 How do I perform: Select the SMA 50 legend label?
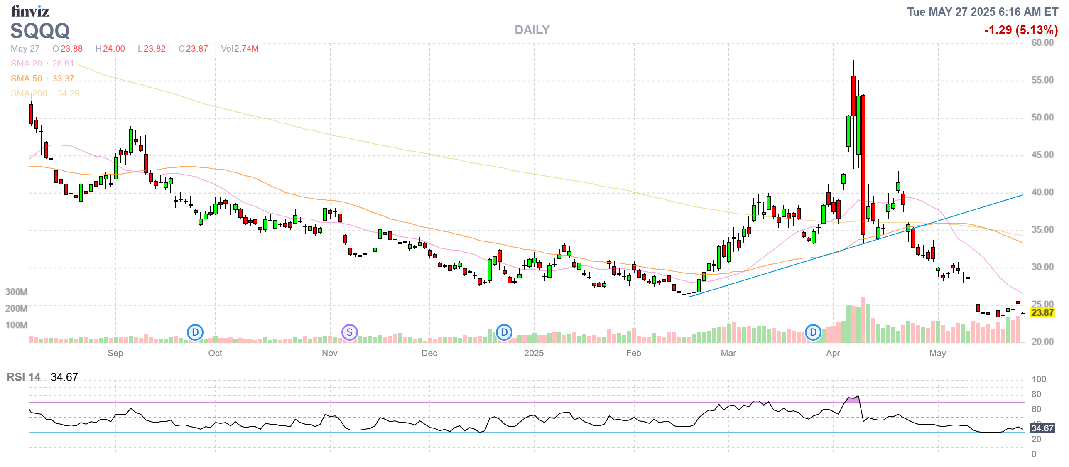(x=27, y=79)
